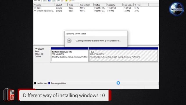Click the 61 % free cell

pos(137,8)
